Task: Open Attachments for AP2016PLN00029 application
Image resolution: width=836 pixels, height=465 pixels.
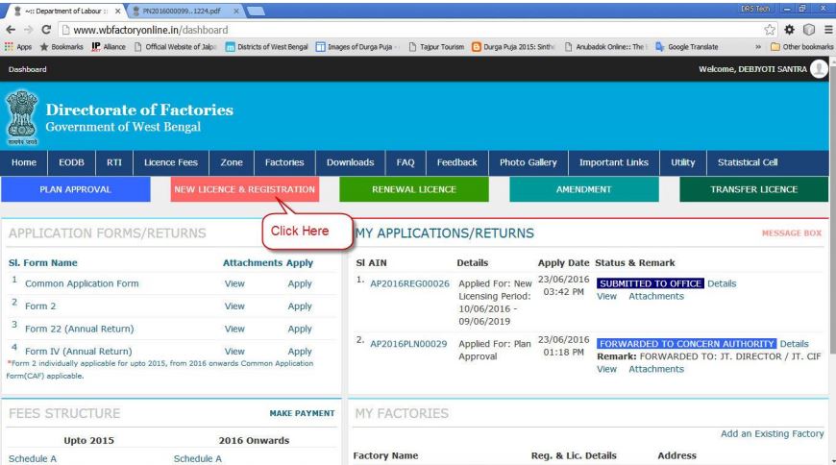Action: (x=656, y=369)
